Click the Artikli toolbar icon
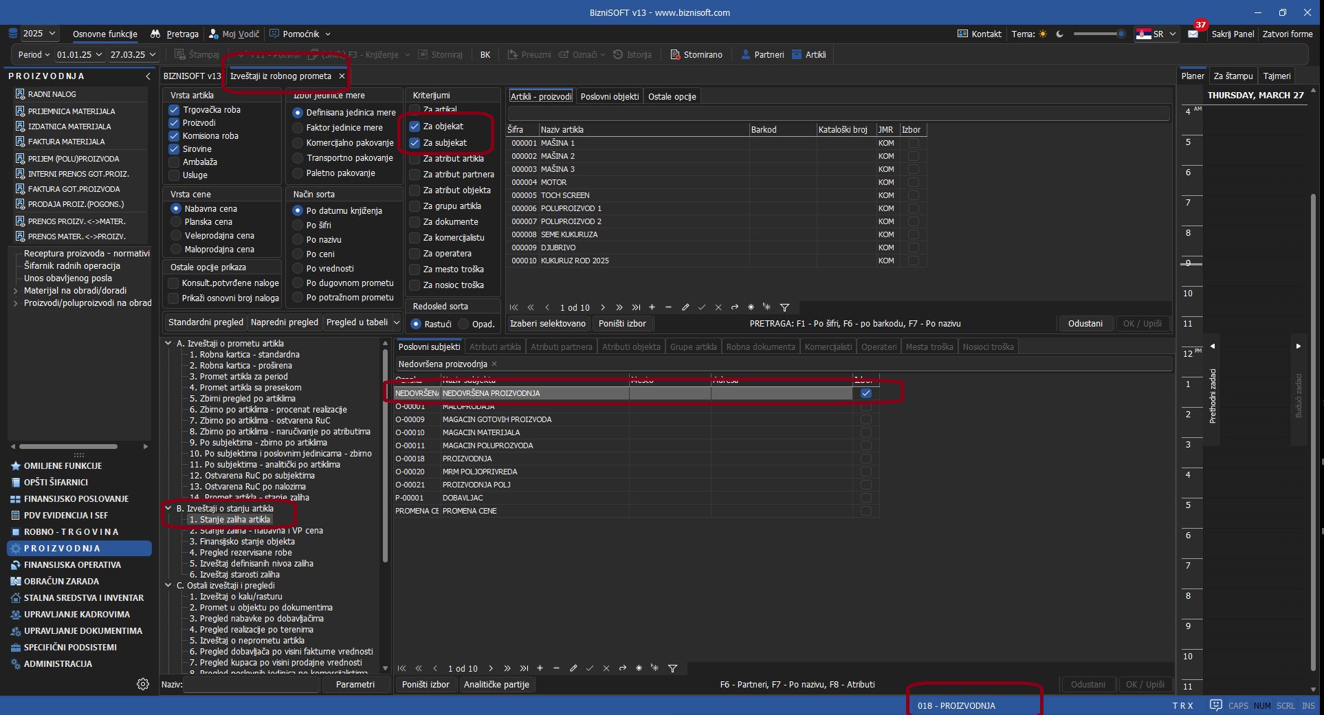 point(797,55)
